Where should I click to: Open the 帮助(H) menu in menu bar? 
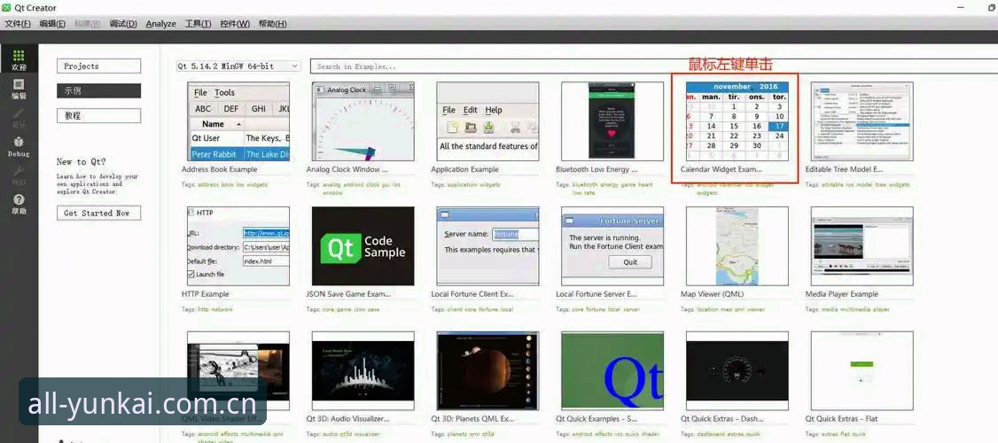pos(272,24)
